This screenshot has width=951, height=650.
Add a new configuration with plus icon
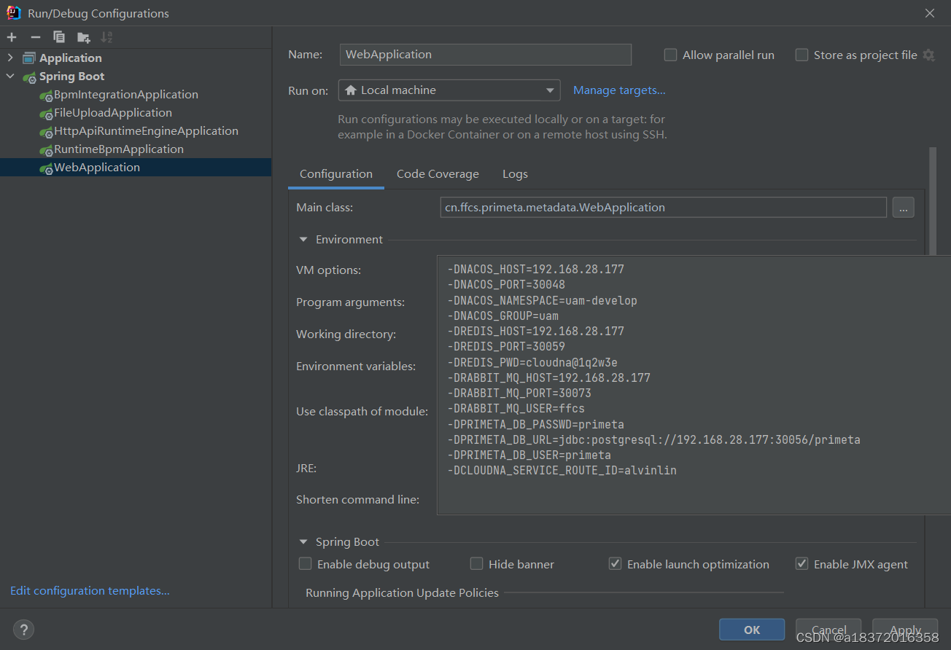tap(12, 37)
